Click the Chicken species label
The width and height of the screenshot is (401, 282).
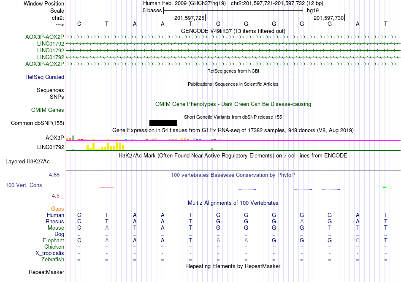[54, 247]
